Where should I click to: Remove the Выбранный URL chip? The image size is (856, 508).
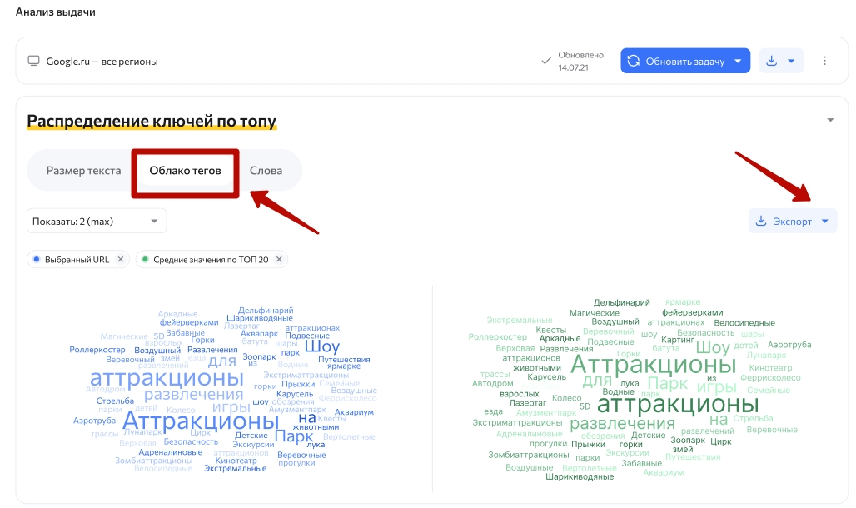click(121, 259)
